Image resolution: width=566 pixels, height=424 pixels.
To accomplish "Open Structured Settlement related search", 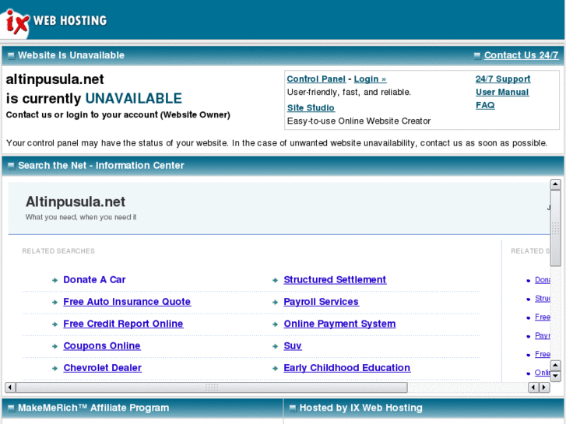I will [x=335, y=279].
